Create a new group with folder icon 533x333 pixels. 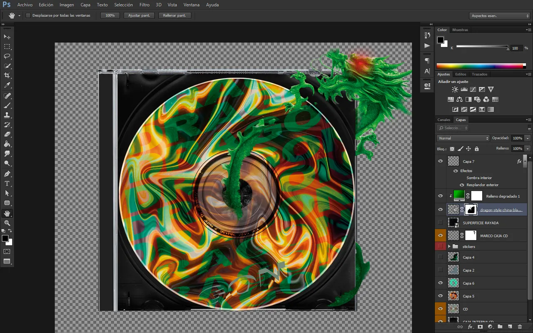tap(500, 327)
